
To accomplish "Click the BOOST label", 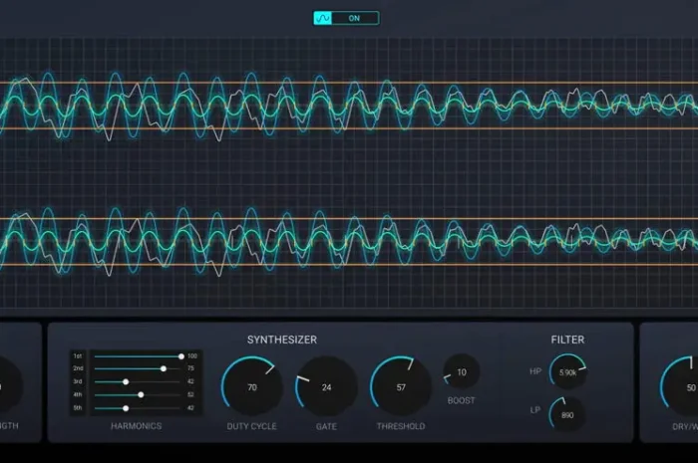I will click(x=461, y=400).
